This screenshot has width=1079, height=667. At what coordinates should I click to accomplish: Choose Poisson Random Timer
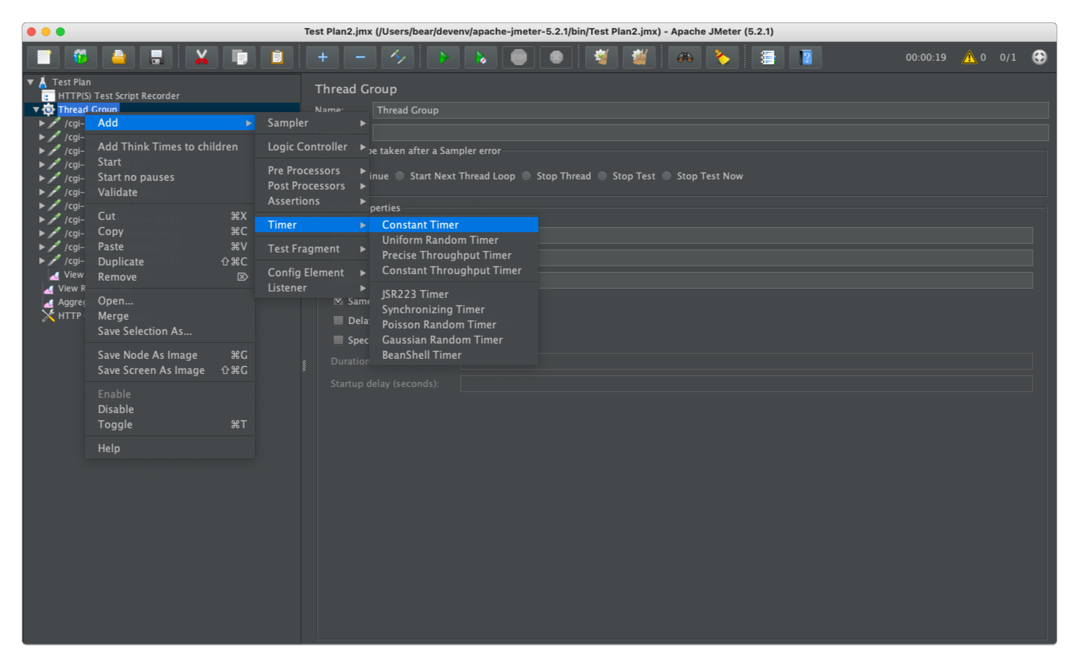tap(453, 325)
